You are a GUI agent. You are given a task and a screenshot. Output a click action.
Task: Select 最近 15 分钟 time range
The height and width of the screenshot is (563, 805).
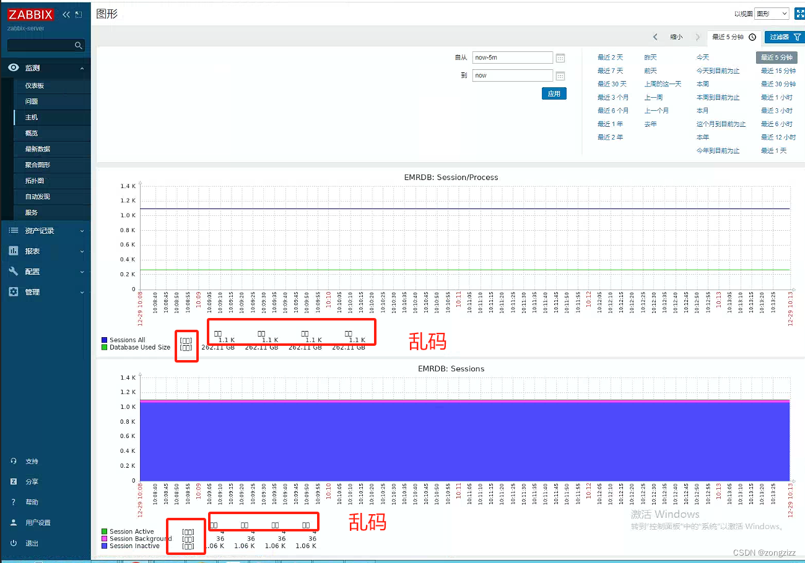[778, 71]
